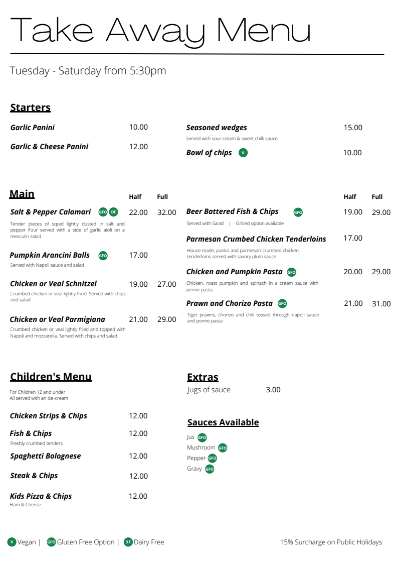
Task: Click the Take Away Menu title
Action: (160, 30)
